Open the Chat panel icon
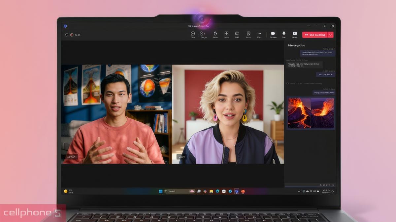The image size is (396, 222). tap(193, 35)
